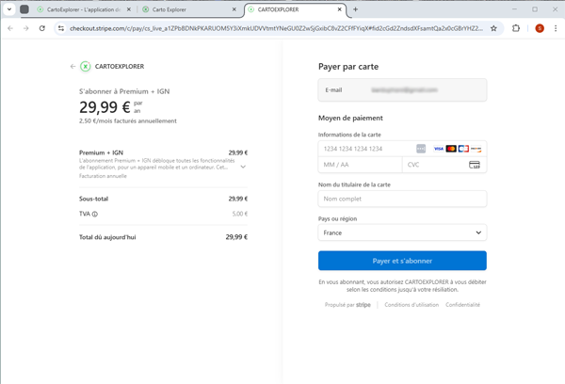This screenshot has width=565, height=384.
Task: Click the back arrow beside CARTOEXPLORER logo
Action: [73, 67]
